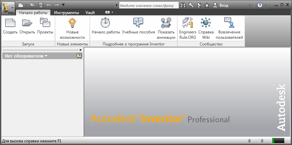Select the Начало работы ribbon tab
This screenshot has height=145, width=292.
click(x=33, y=13)
